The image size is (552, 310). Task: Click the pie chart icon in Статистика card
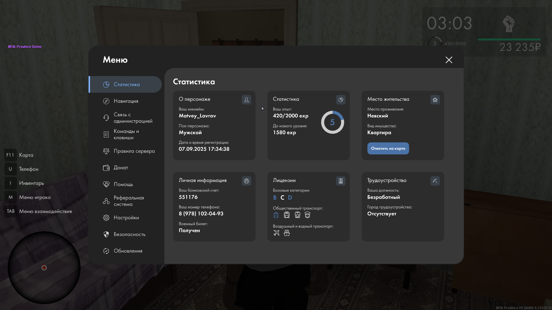coord(341,100)
